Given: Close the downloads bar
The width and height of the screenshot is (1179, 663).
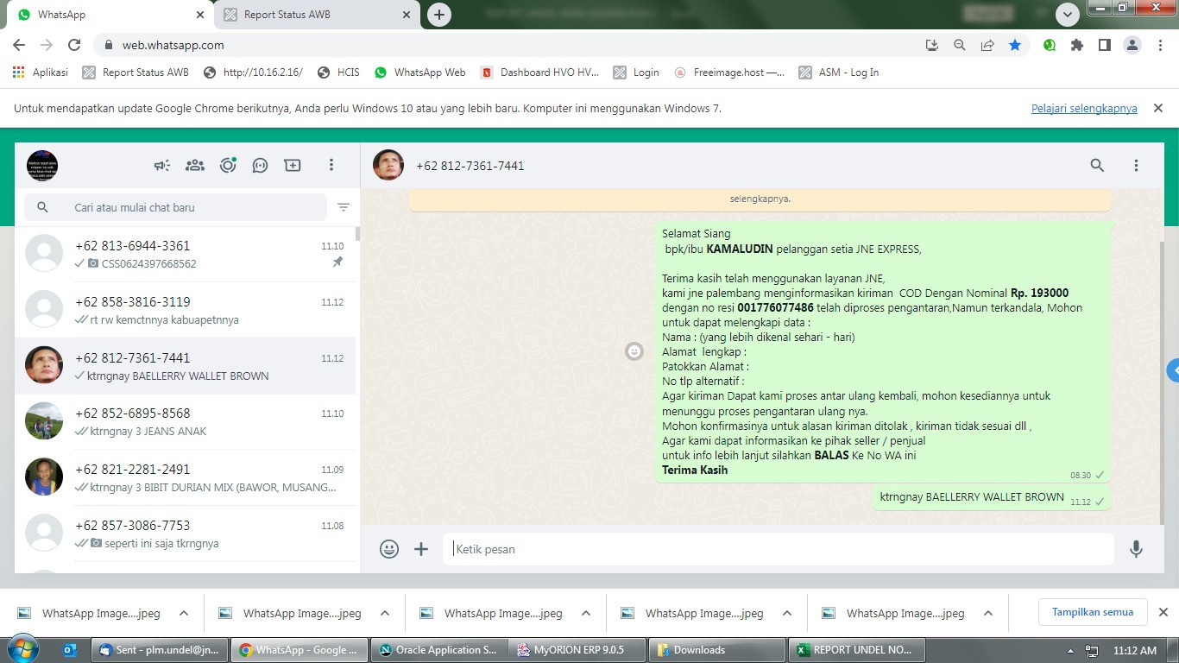Looking at the screenshot, I should (x=1163, y=613).
